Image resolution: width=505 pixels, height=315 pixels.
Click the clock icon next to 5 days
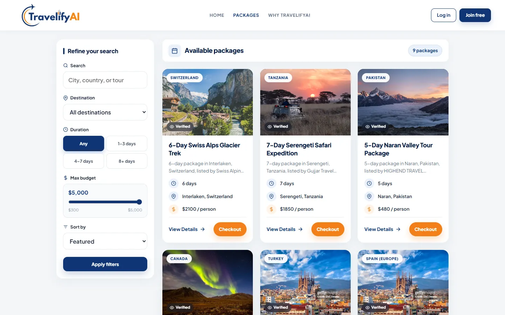(x=369, y=183)
